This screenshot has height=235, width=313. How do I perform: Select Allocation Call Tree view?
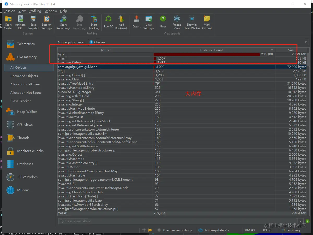click(25, 84)
